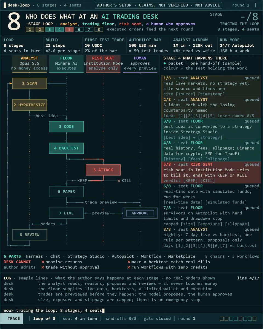
Task: Click the AUTHOR'S SETUP disclaimer banner
Action: pyautogui.click(x=158, y=5)
